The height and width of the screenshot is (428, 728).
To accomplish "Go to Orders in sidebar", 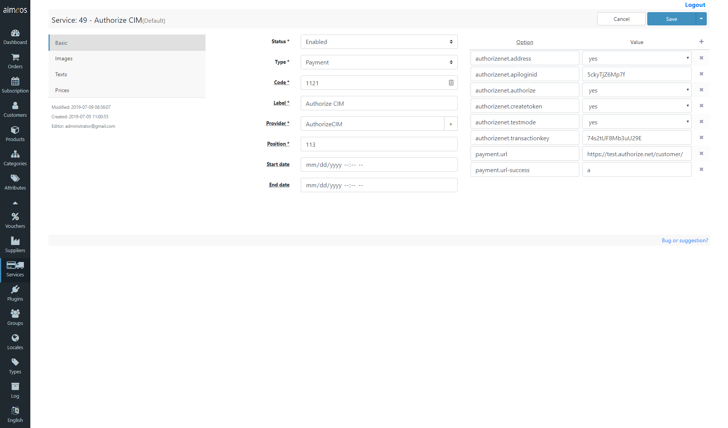I will pyautogui.click(x=15, y=61).
